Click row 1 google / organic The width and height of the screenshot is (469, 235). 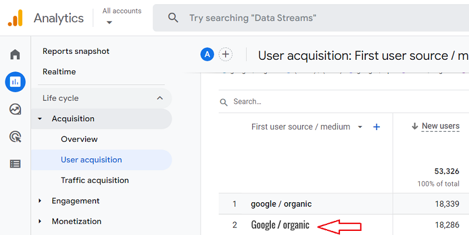point(281,204)
